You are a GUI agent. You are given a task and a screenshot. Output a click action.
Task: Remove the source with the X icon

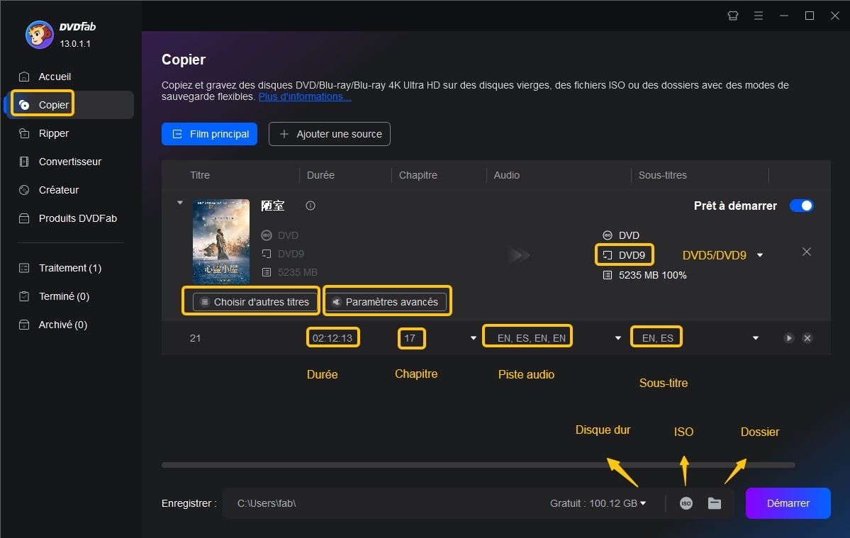pyautogui.click(x=807, y=252)
